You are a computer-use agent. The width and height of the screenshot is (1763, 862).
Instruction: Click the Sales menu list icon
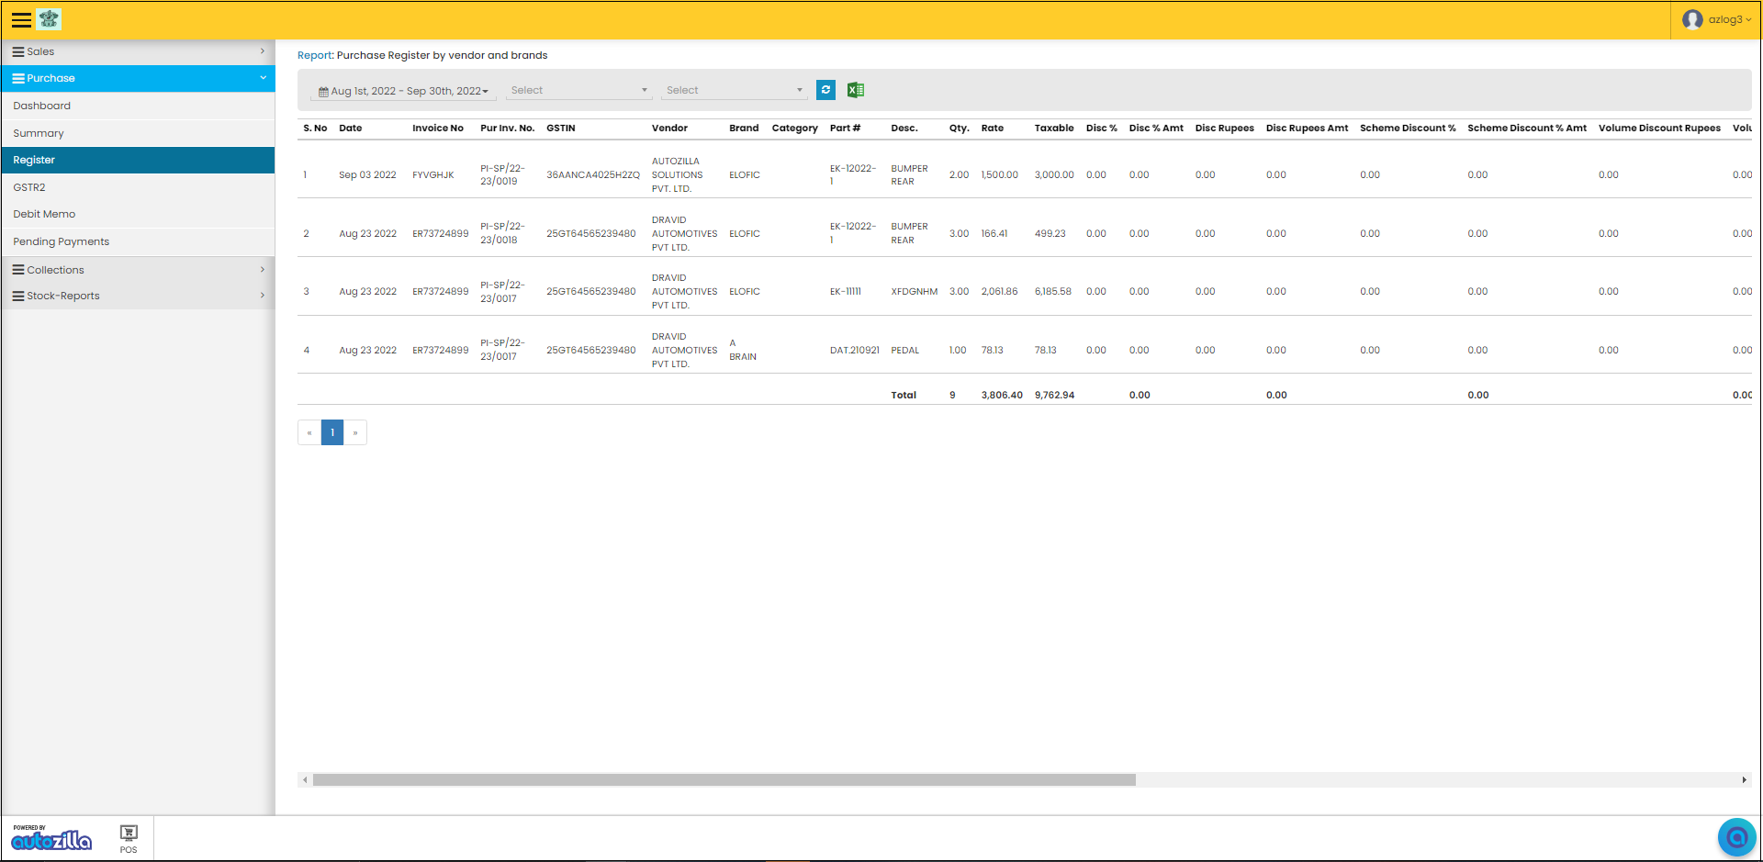pyautogui.click(x=18, y=51)
